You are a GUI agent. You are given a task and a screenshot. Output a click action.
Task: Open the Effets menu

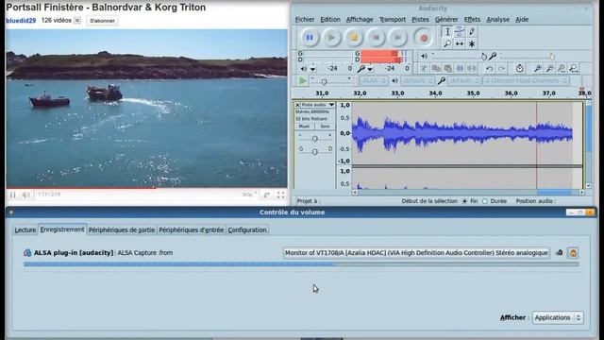[472, 19]
